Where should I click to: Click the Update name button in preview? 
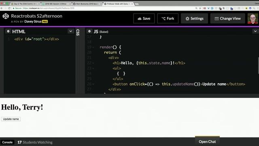tap(11, 119)
